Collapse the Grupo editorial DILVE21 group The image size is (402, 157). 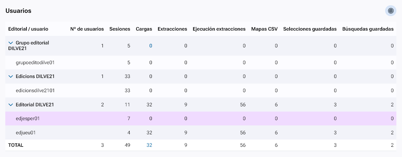point(11,43)
